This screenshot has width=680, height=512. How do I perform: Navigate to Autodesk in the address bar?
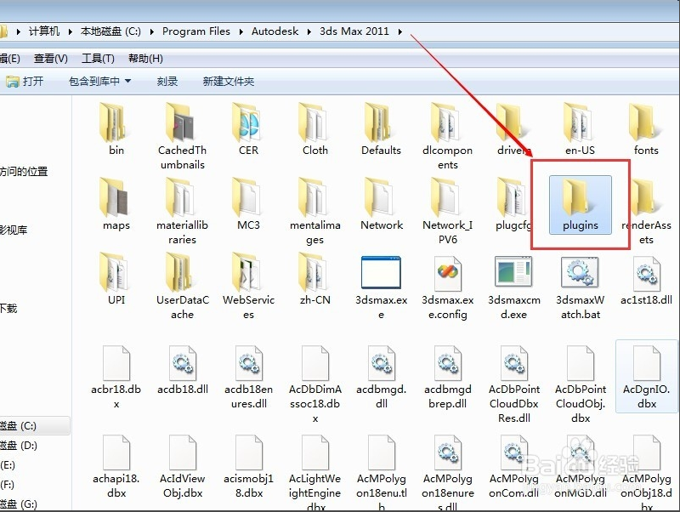[275, 31]
